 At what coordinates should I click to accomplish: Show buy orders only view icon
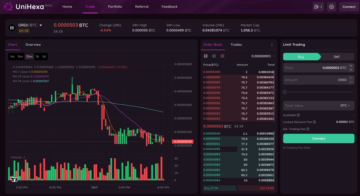coord(214,56)
